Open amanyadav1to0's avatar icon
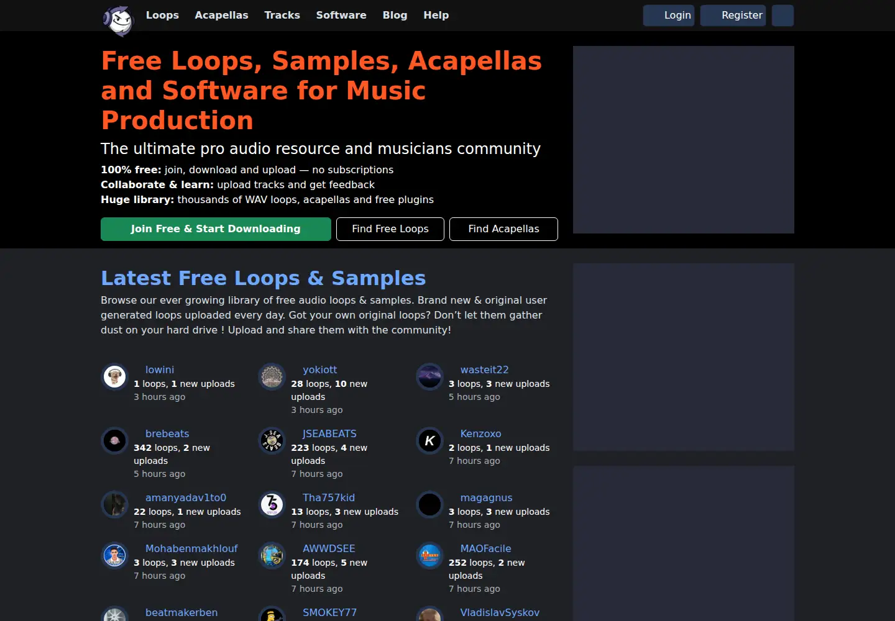Viewport: 895px width, 621px height. pos(114,504)
